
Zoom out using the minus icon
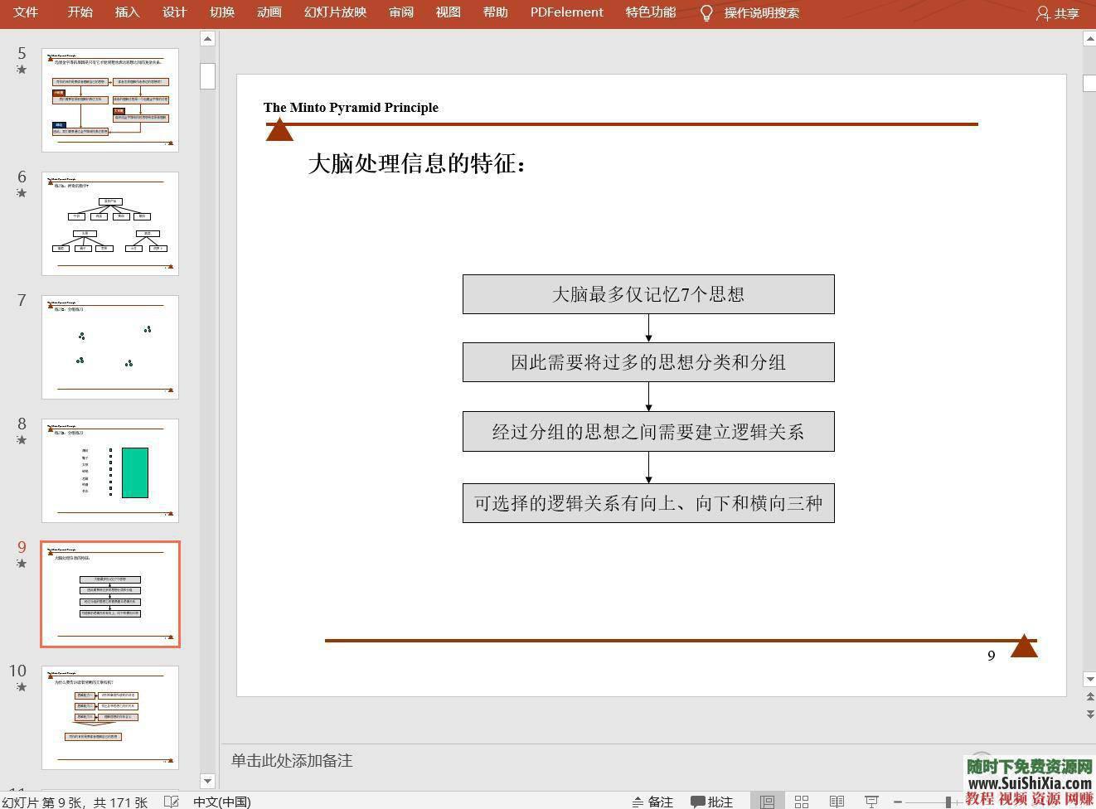[899, 802]
